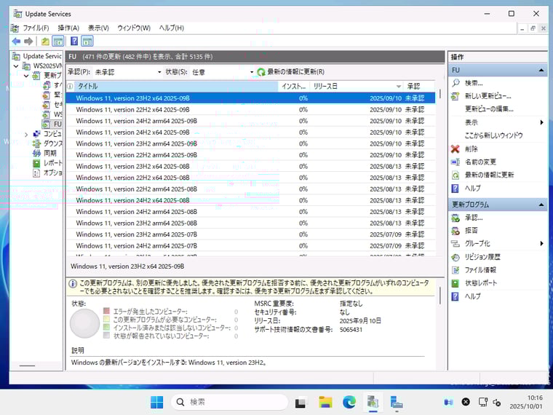Screen dimensions: 553x415
Task: Click 拒否 to decline the update
Action: point(471,231)
